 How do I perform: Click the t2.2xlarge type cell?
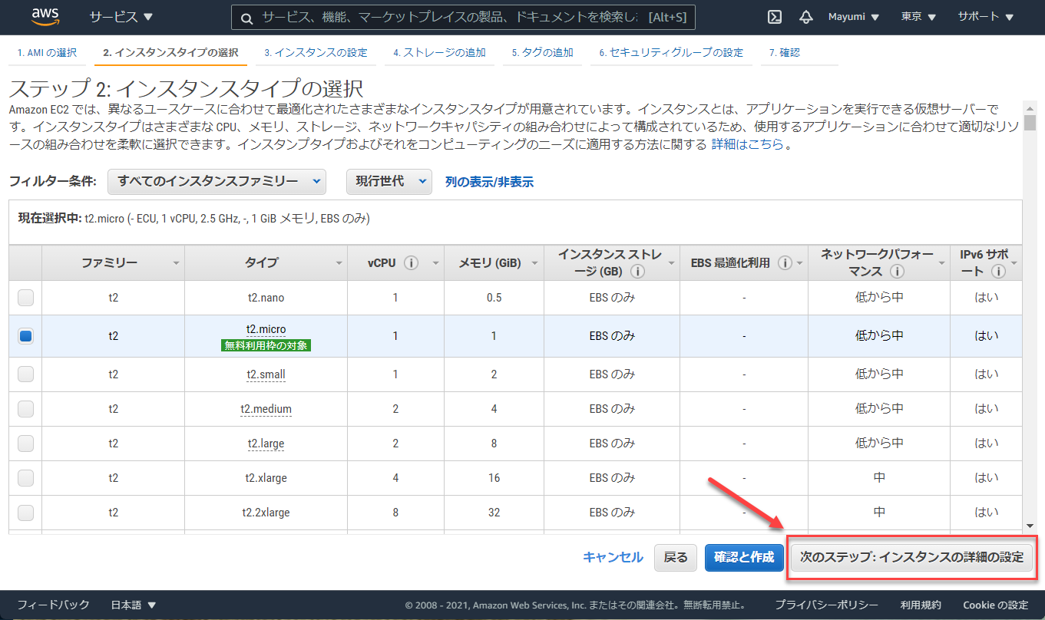pyautogui.click(x=266, y=513)
